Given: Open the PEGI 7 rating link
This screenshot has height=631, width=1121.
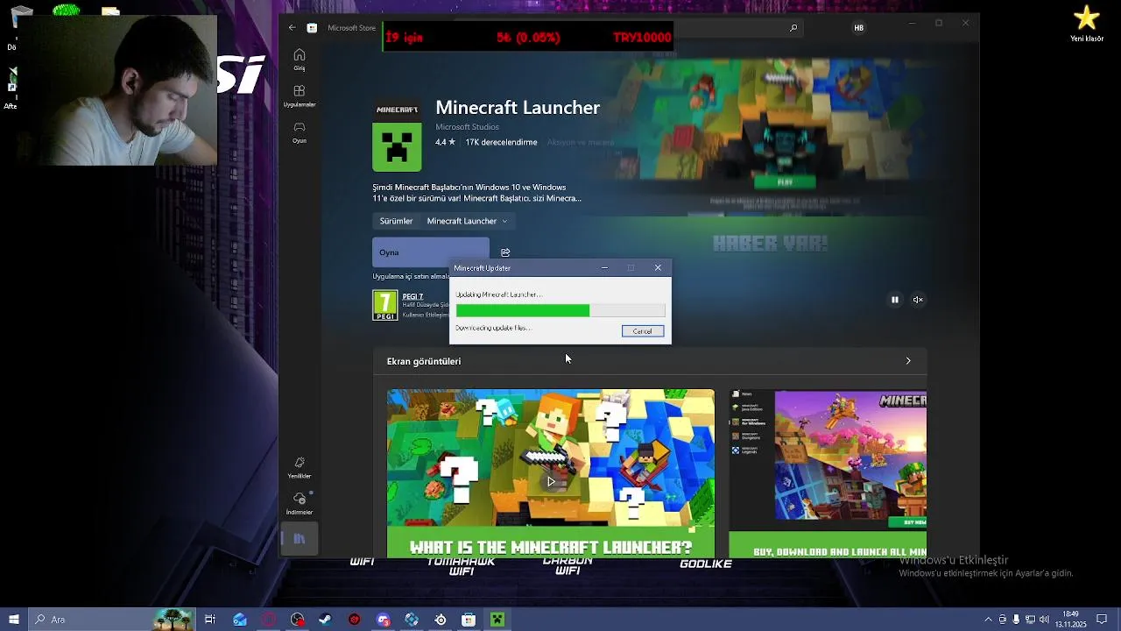Looking at the screenshot, I should point(412,296).
